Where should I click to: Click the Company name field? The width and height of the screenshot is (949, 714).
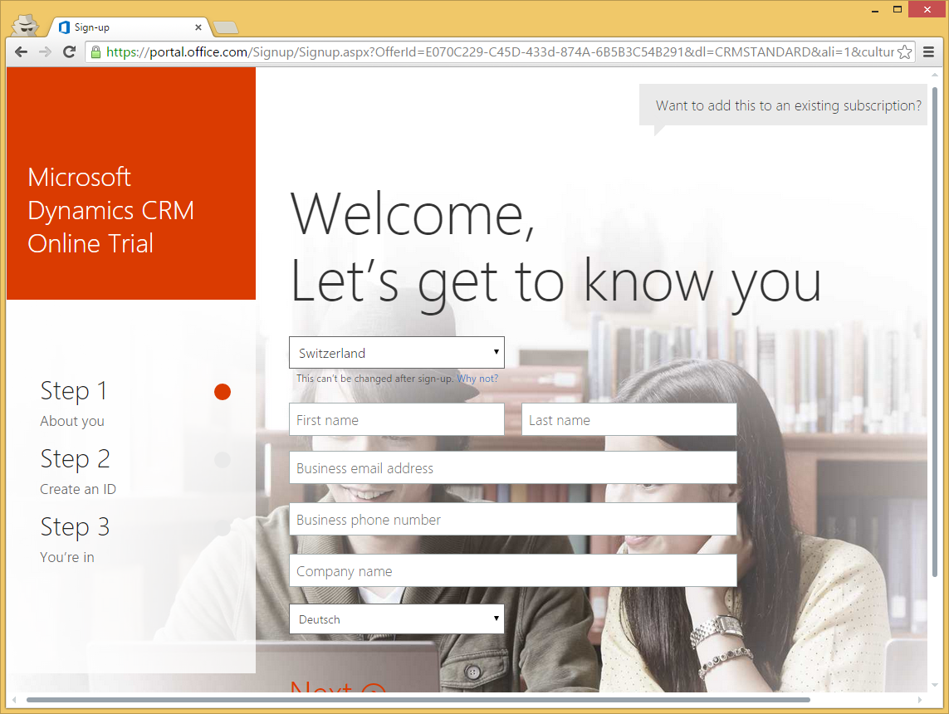pyautogui.click(x=512, y=570)
